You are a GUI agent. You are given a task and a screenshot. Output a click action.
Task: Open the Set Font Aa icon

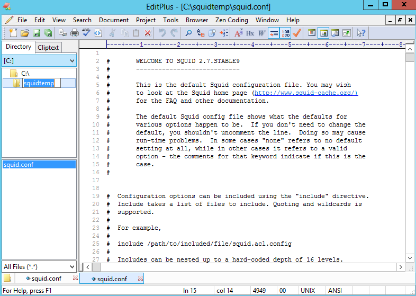point(238,33)
